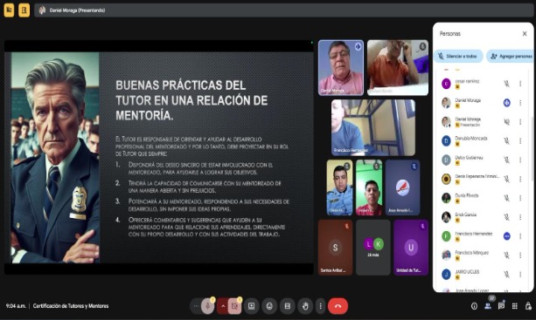This screenshot has height=320, width=536.
Task: Raise hand using the hand icon
Action: 305,306
